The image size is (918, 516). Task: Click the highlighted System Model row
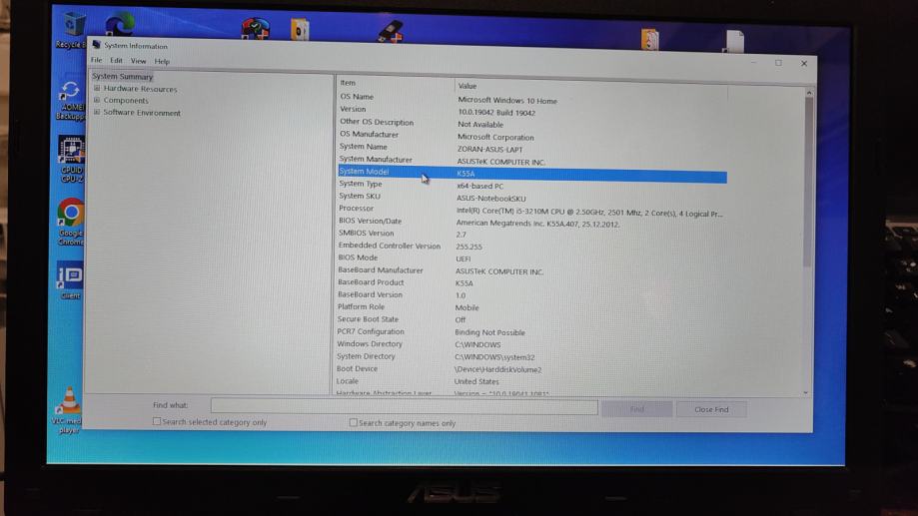tap(532, 173)
